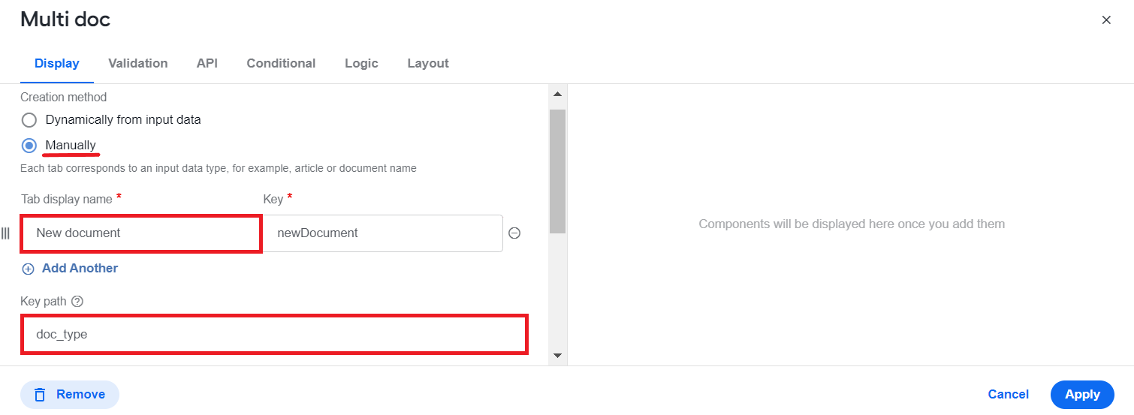
Task: Click the settings panel scrollbar thumb
Action: click(x=557, y=171)
